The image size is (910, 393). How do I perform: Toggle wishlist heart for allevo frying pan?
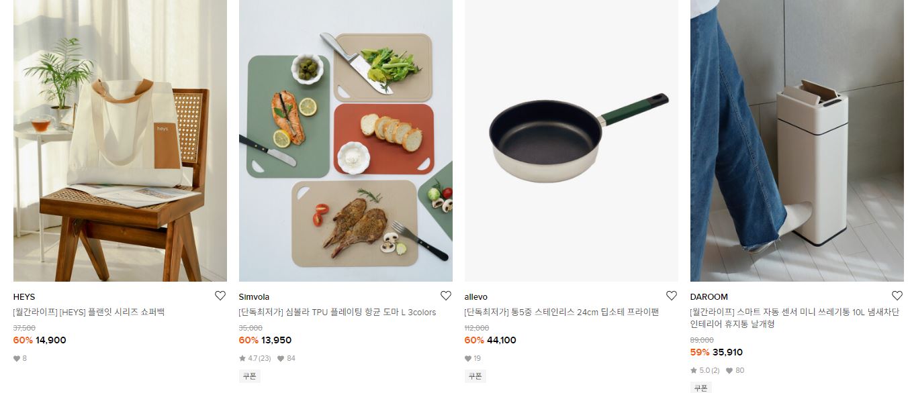coord(672,296)
